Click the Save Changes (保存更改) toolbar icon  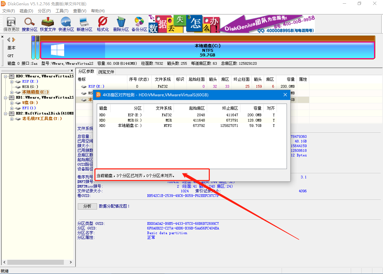[x=11, y=24]
